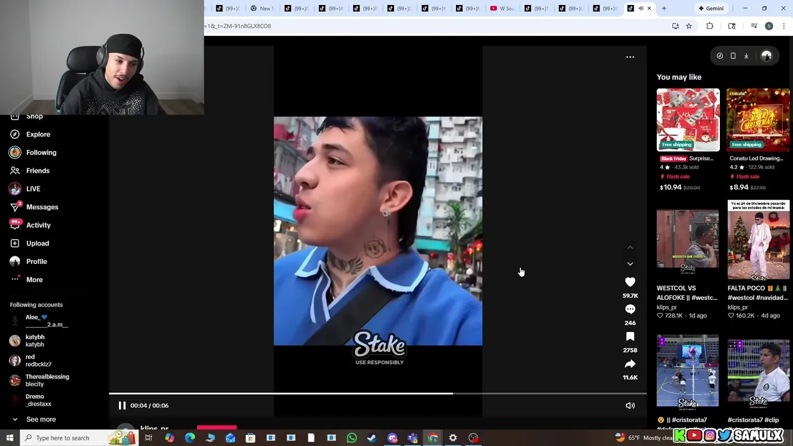Like the video with the heart icon

tap(630, 282)
